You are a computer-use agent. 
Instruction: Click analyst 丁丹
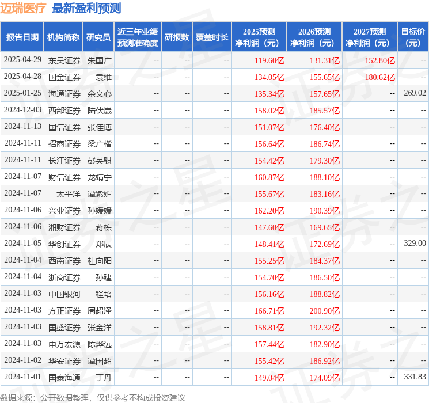104,378
